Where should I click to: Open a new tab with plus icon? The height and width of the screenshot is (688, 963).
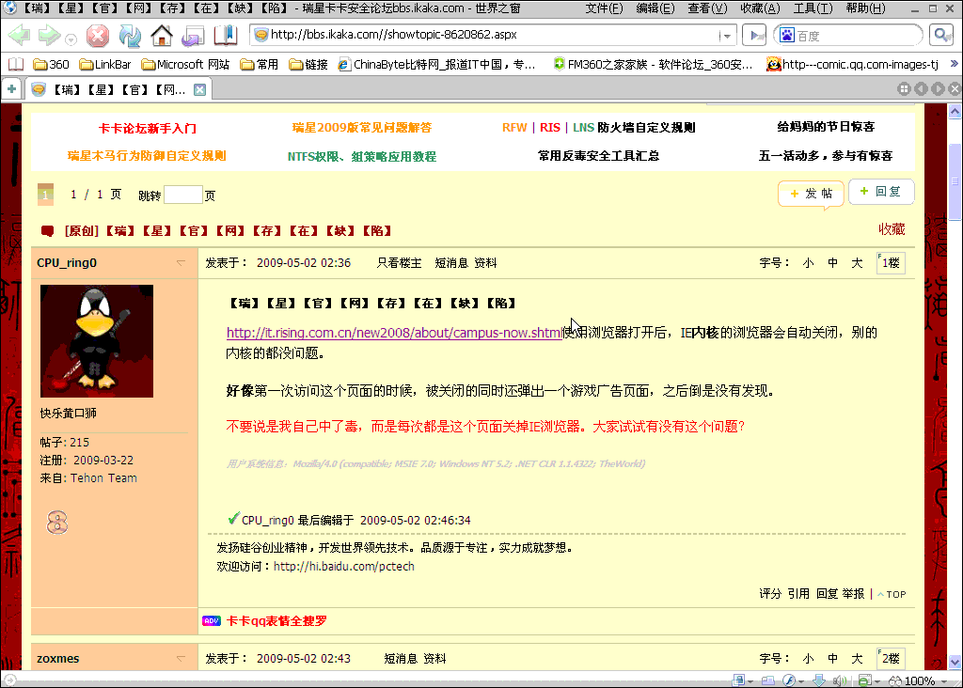coord(11,89)
